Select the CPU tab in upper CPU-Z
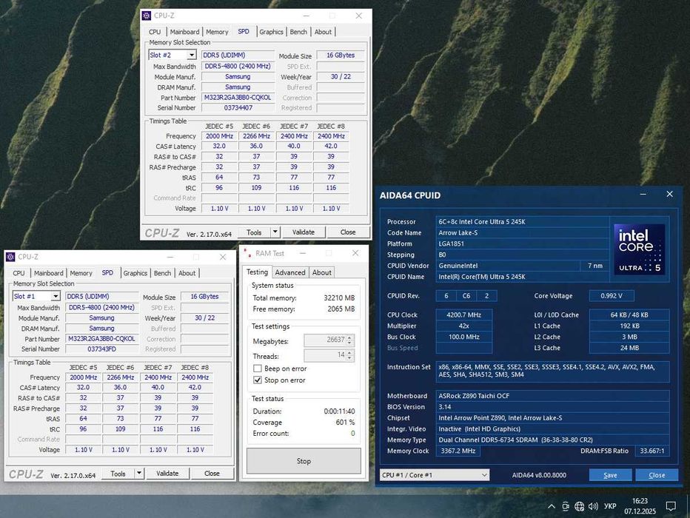Image resolution: width=690 pixels, height=518 pixels. tap(155, 32)
